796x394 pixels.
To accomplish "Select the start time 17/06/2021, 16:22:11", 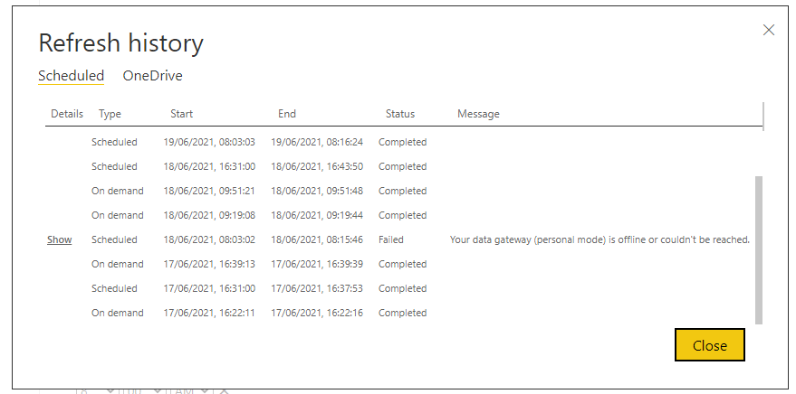I will pos(209,313).
